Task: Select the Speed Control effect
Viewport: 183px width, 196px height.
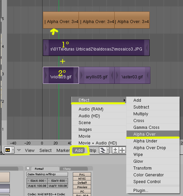Action: tap(153, 181)
